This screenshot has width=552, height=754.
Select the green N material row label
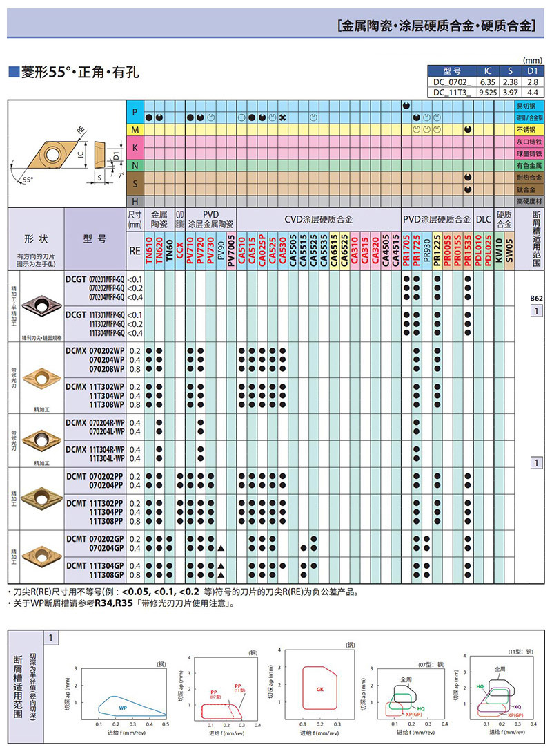(135, 165)
